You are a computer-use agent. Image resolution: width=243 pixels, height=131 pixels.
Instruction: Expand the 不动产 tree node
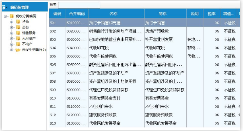pyautogui.click(x=12, y=44)
